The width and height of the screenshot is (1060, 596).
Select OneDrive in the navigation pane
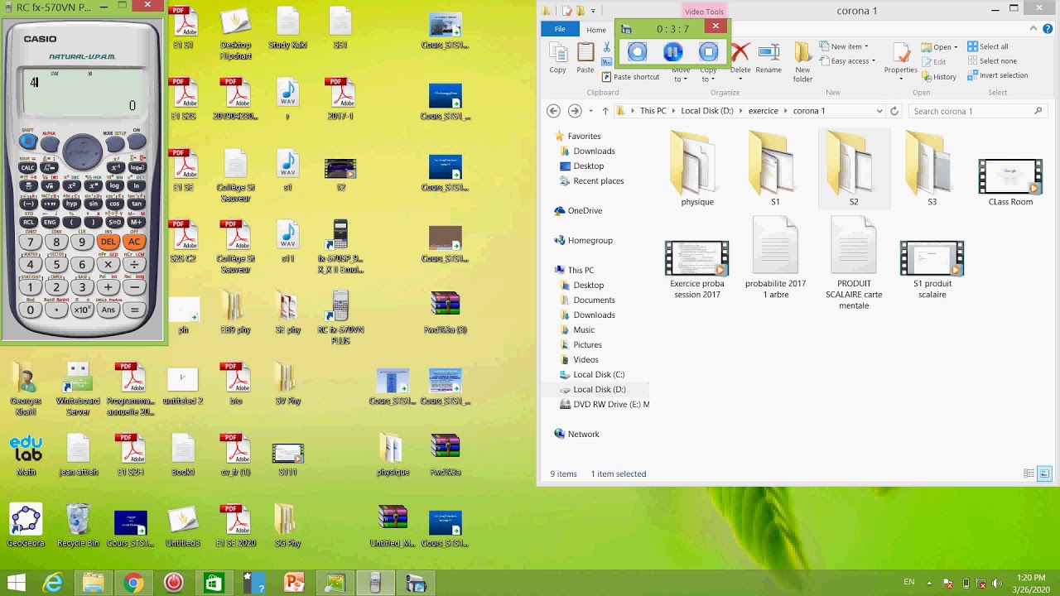coord(578,210)
